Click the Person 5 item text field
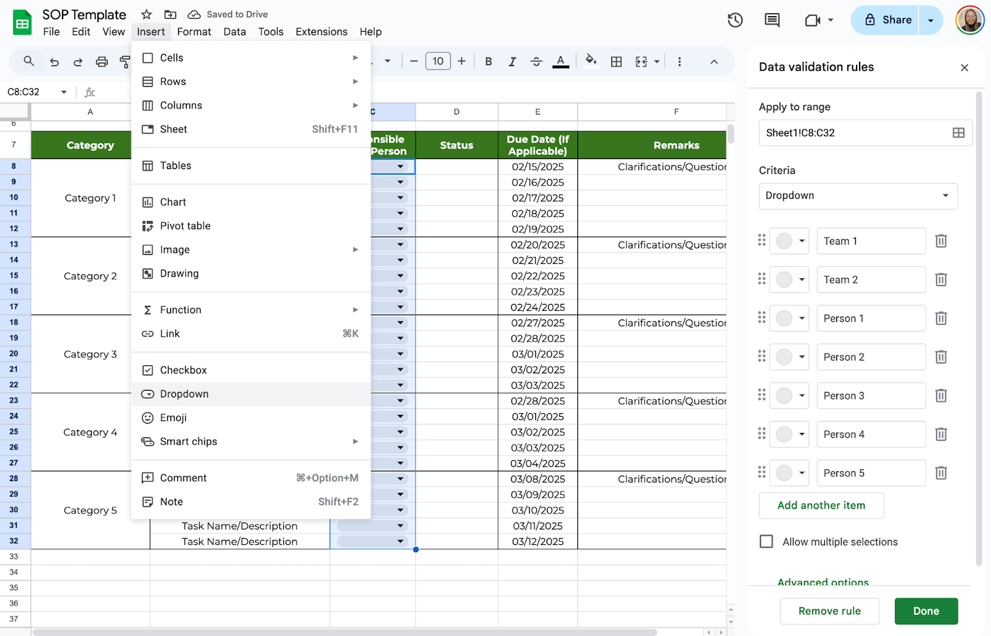 (870, 473)
